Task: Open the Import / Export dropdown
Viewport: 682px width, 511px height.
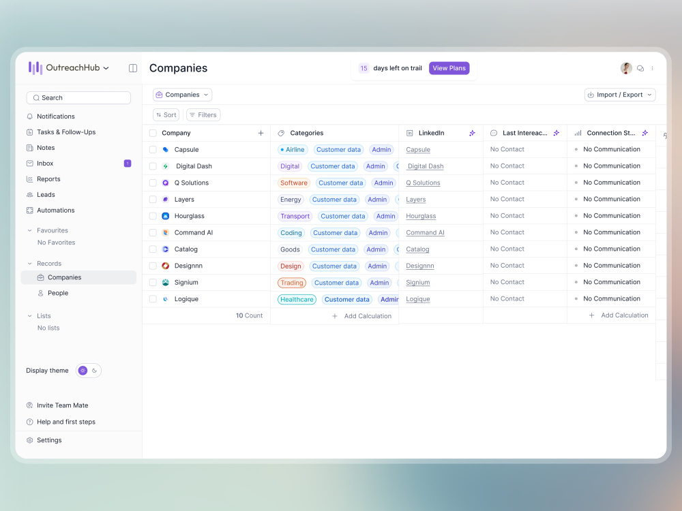Action: [x=620, y=95]
